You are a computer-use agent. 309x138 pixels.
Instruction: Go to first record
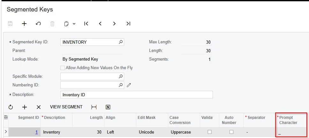coord(86,24)
